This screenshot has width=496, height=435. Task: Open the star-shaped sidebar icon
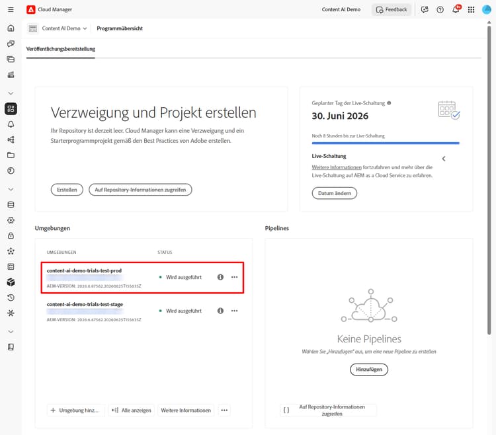[x=11, y=251]
